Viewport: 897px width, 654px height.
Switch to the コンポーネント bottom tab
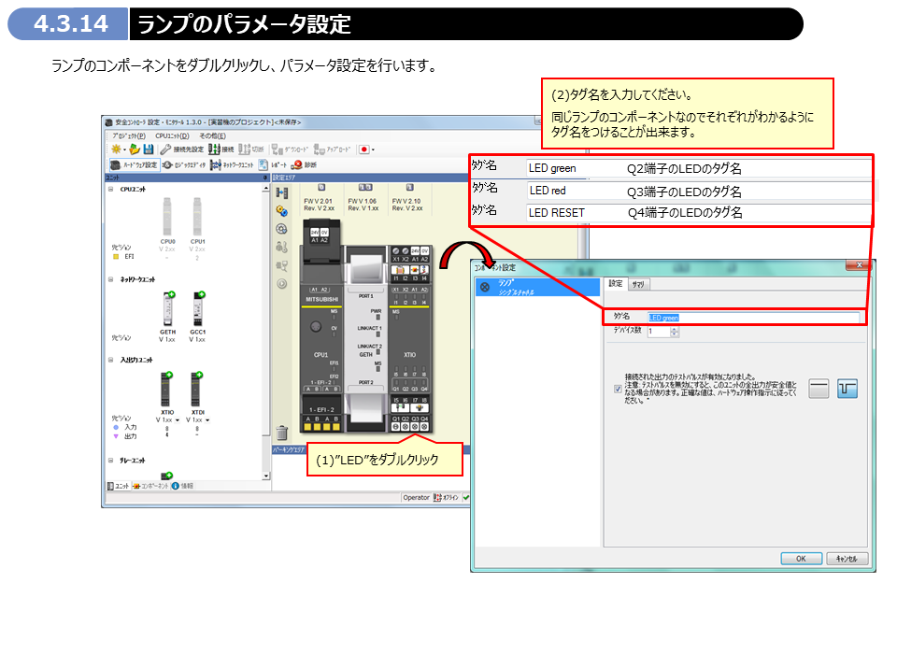tap(150, 487)
